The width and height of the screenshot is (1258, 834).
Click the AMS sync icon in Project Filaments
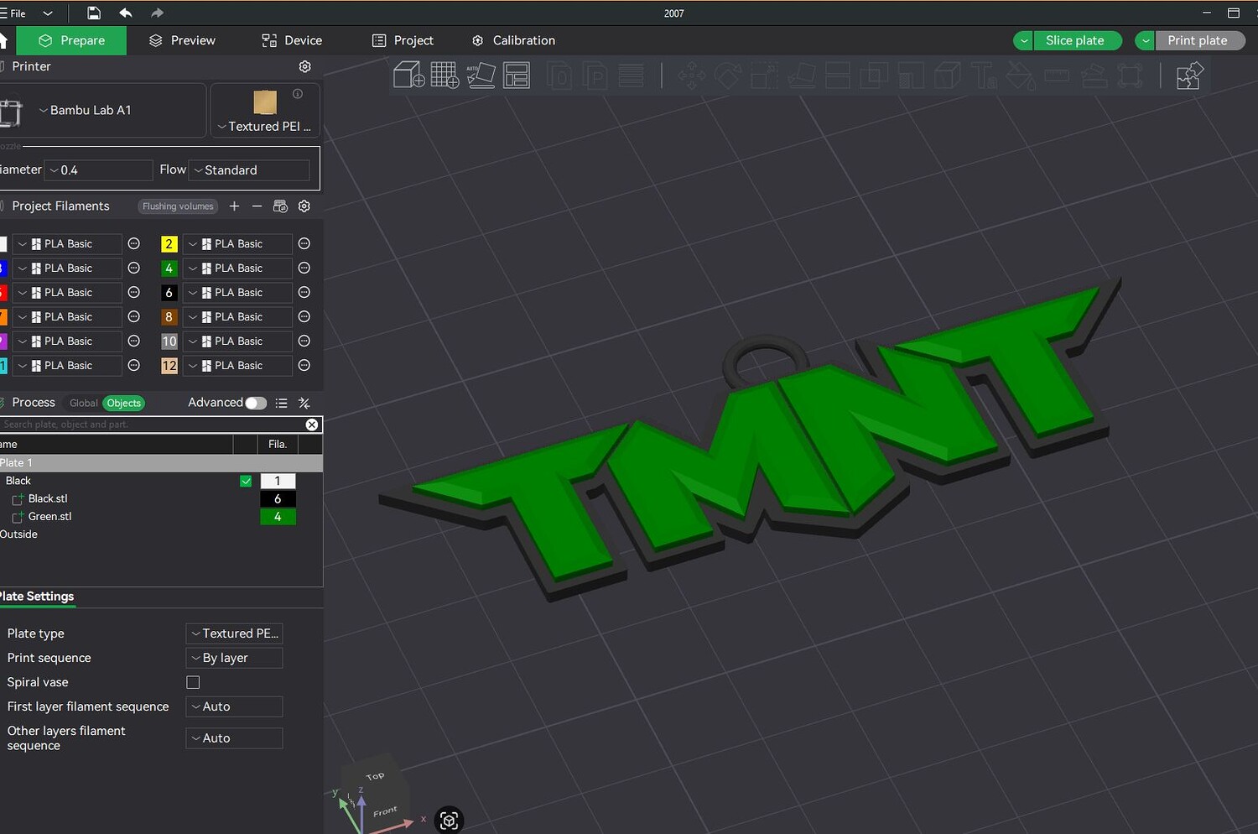point(281,206)
